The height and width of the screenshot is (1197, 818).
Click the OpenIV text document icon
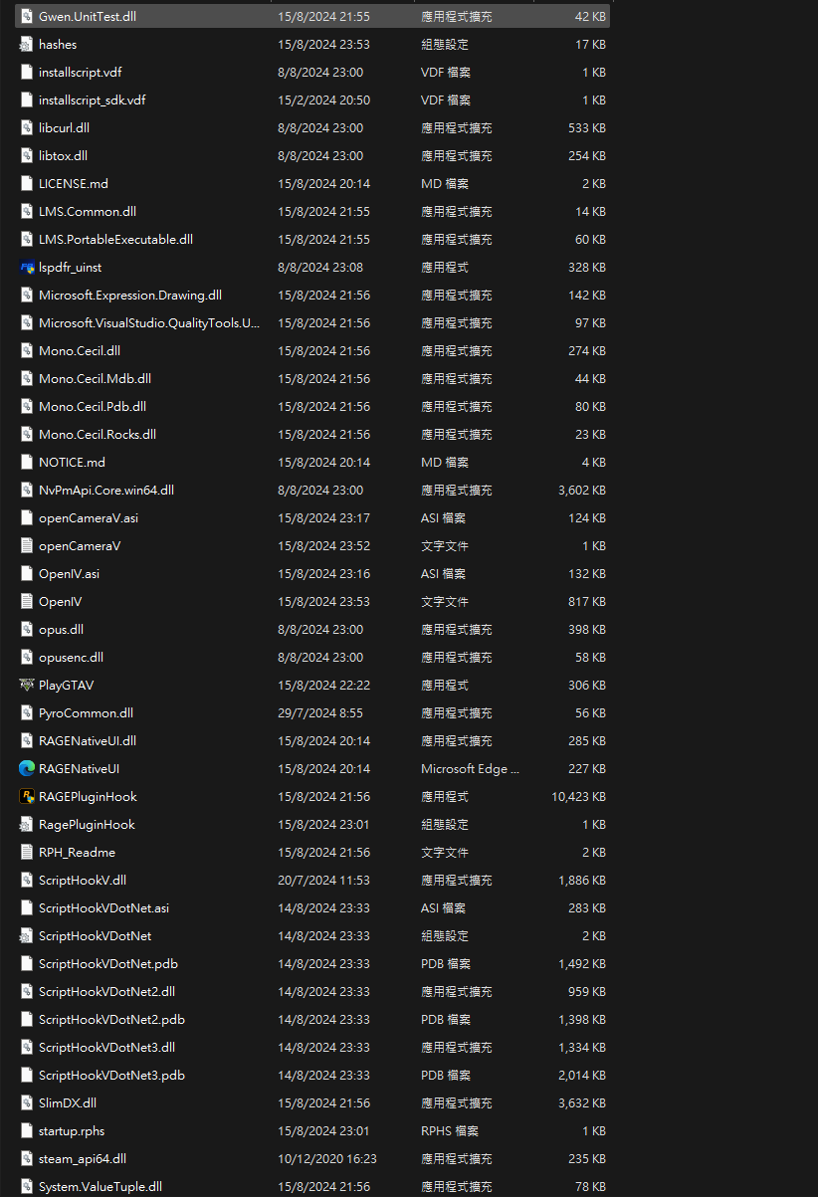tap(28, 602)
